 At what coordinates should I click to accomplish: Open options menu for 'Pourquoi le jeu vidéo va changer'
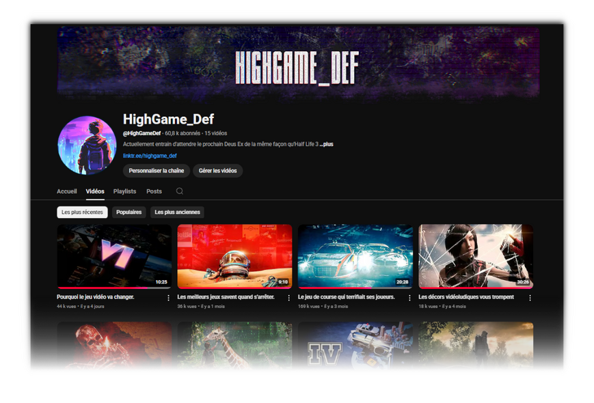point(169,298)
